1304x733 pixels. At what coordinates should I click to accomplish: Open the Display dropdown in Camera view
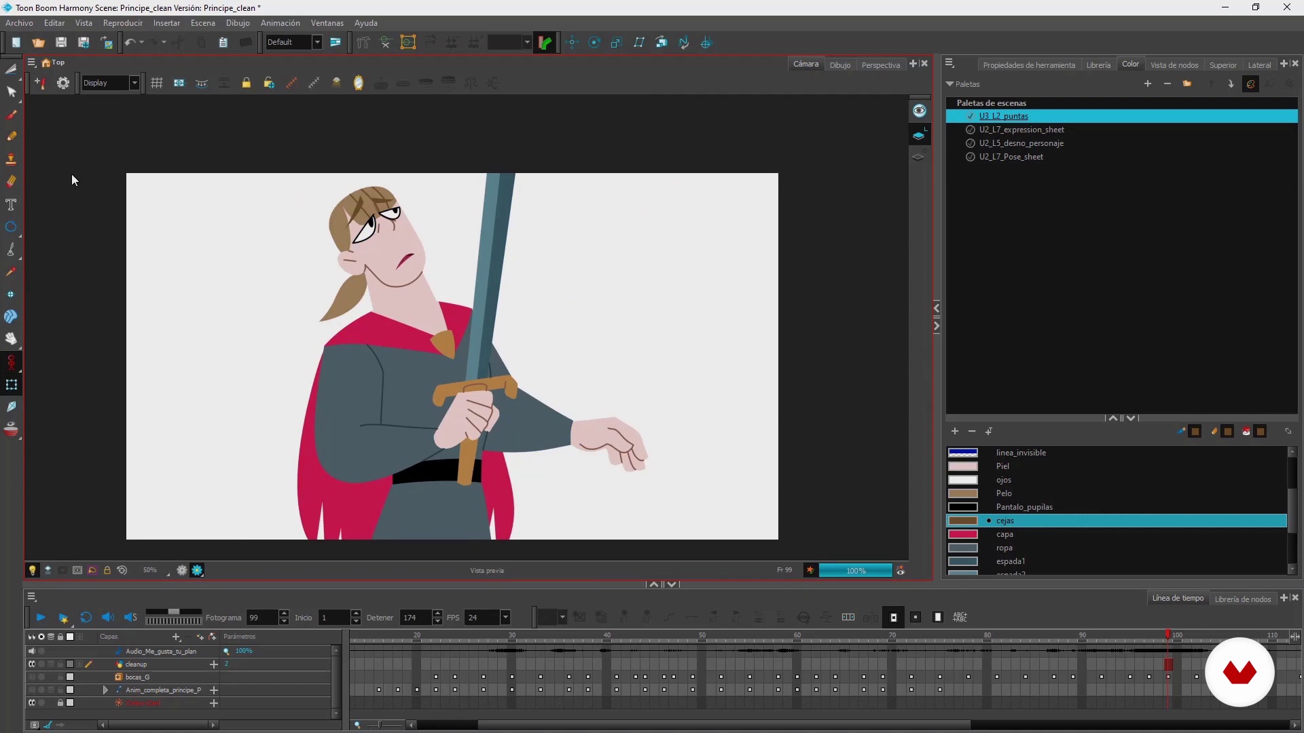point(134,83)
